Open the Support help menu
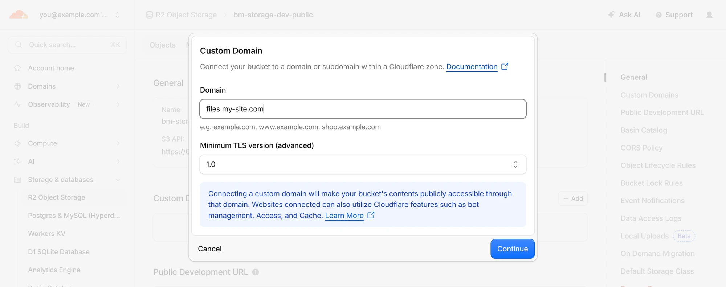 pos(674,15)
